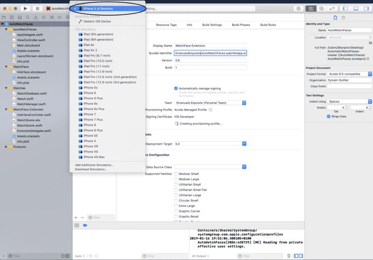Stop the running build

[37, 9]
